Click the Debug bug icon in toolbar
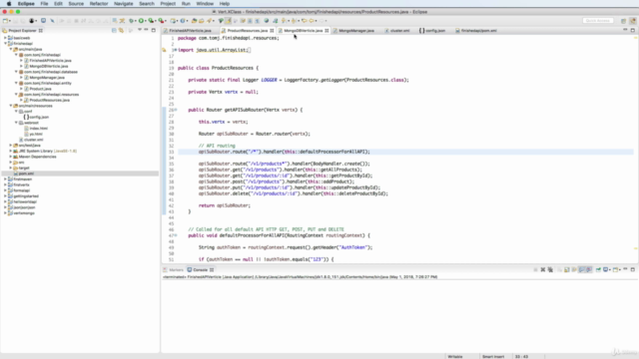This screenshot has height=359, width=639. click(x=131, y=20)
